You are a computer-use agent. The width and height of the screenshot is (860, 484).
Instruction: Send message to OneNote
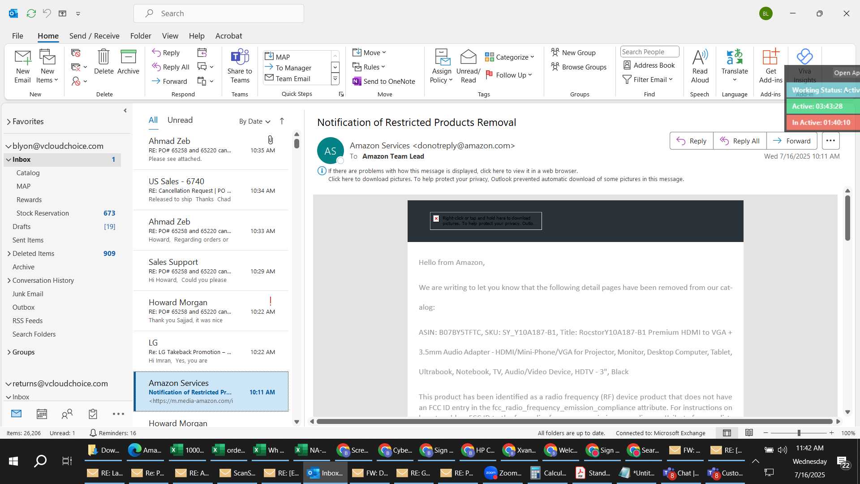pyautogui.click(x=384, y=81)
